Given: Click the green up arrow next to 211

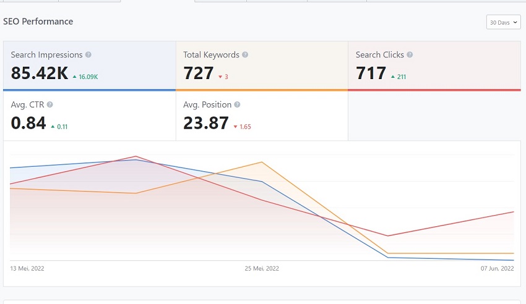Looking at the screenshot, I should pyautogui.click(x=392, y=77).
